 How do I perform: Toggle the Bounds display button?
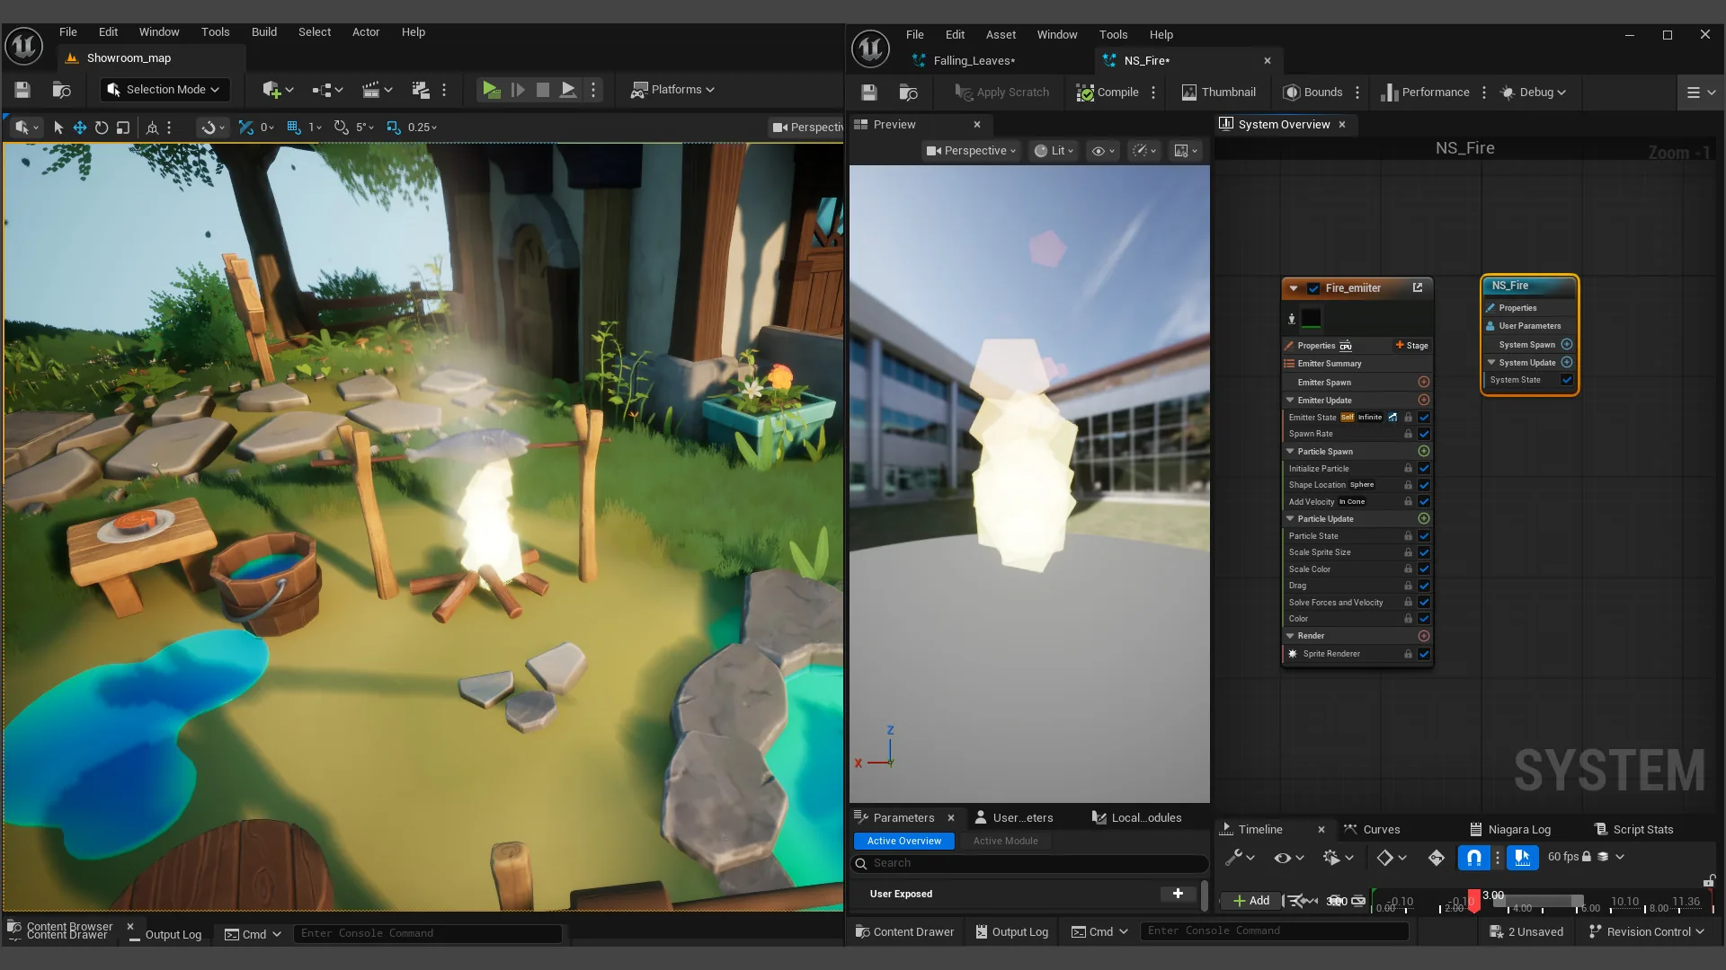click(x=1313, y=93)
